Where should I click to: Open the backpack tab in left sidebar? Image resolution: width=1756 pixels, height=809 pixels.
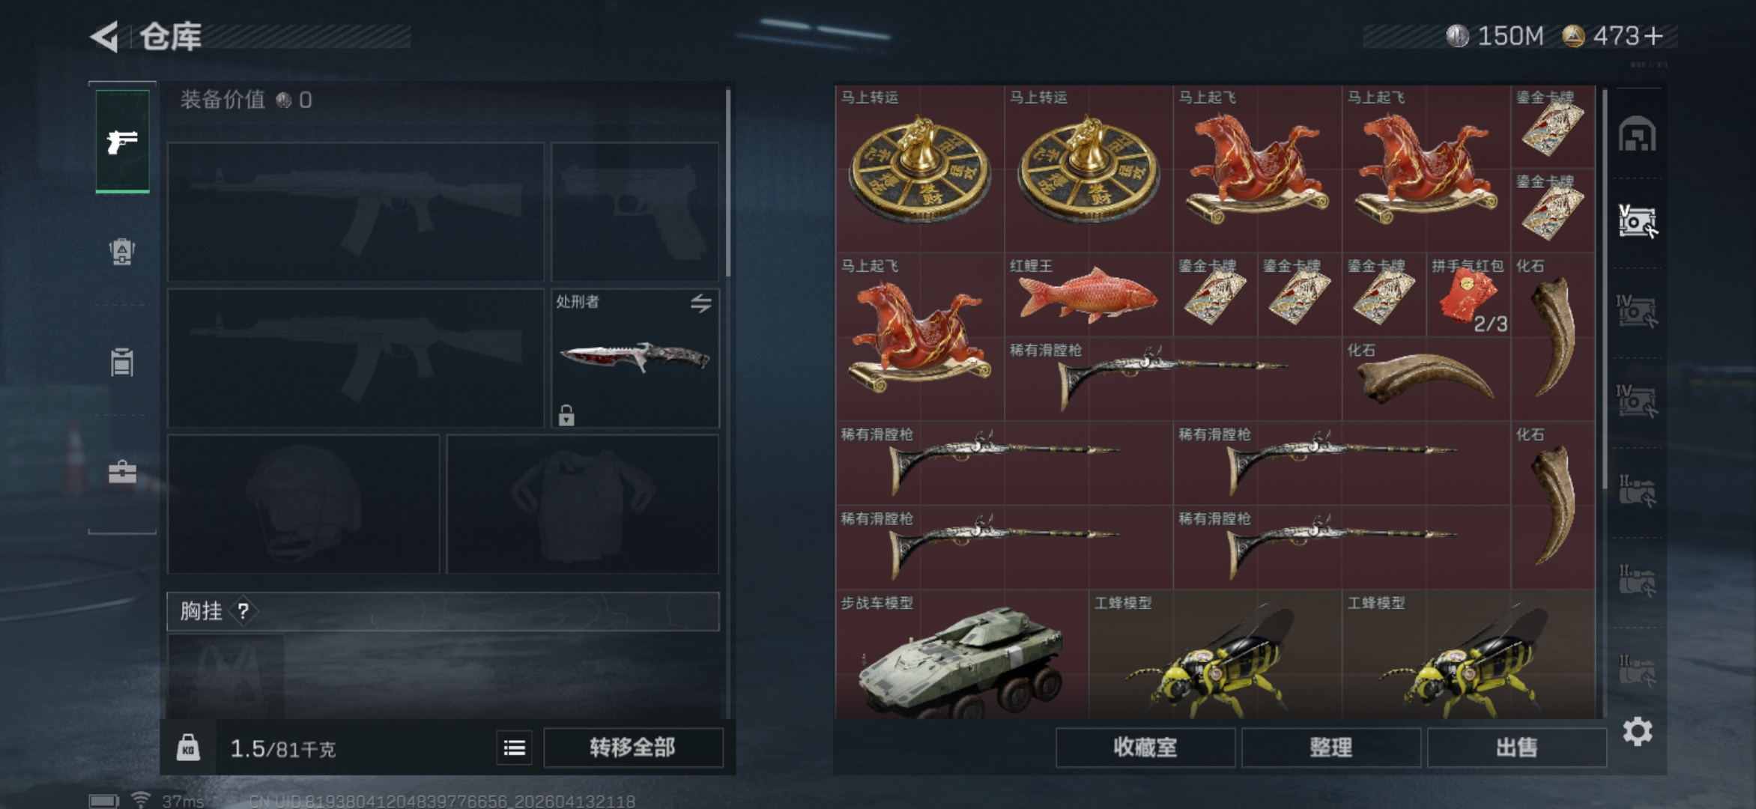(x=121, y=252)
